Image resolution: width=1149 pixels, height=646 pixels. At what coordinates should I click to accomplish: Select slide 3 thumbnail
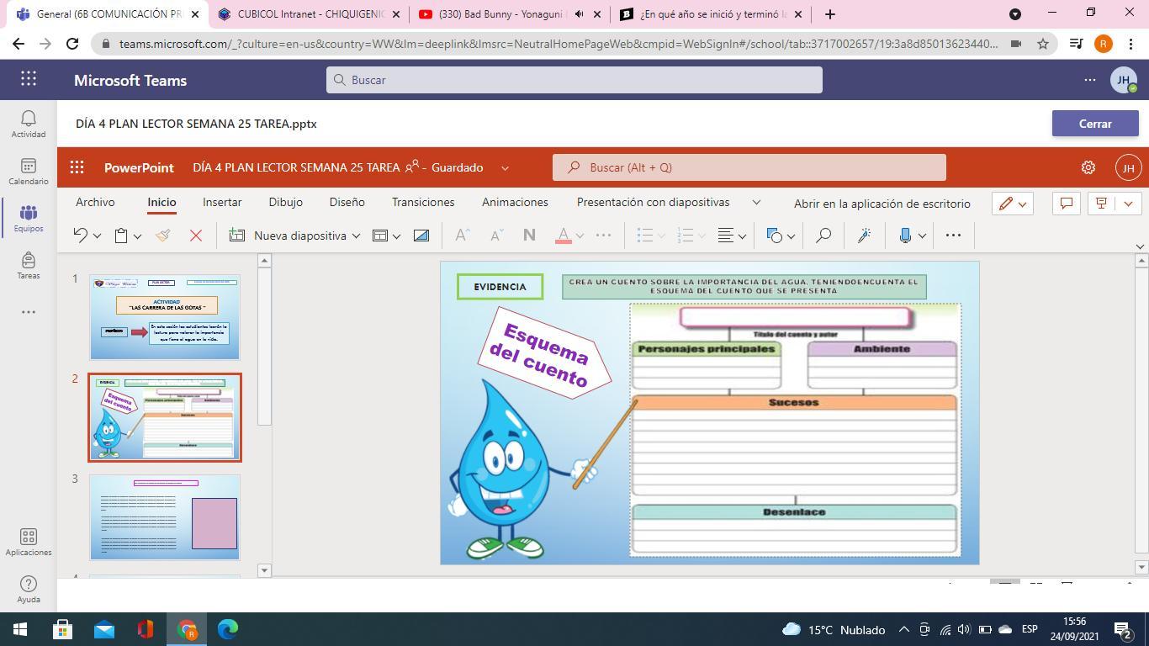click(x=165, y=517)
